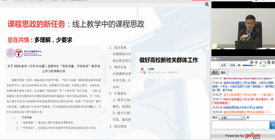Click the slide list item 3. 尽量简化
The height and width of the screenshot is (140, 275).
click(118, 94)
